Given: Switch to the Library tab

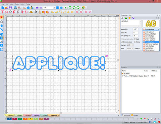Looking at the screenshot, I should 135,115.
